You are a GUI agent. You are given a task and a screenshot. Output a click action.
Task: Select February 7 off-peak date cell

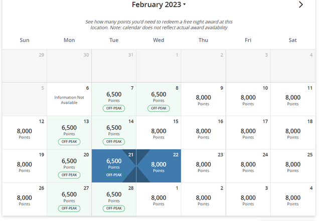coord(114,99)
